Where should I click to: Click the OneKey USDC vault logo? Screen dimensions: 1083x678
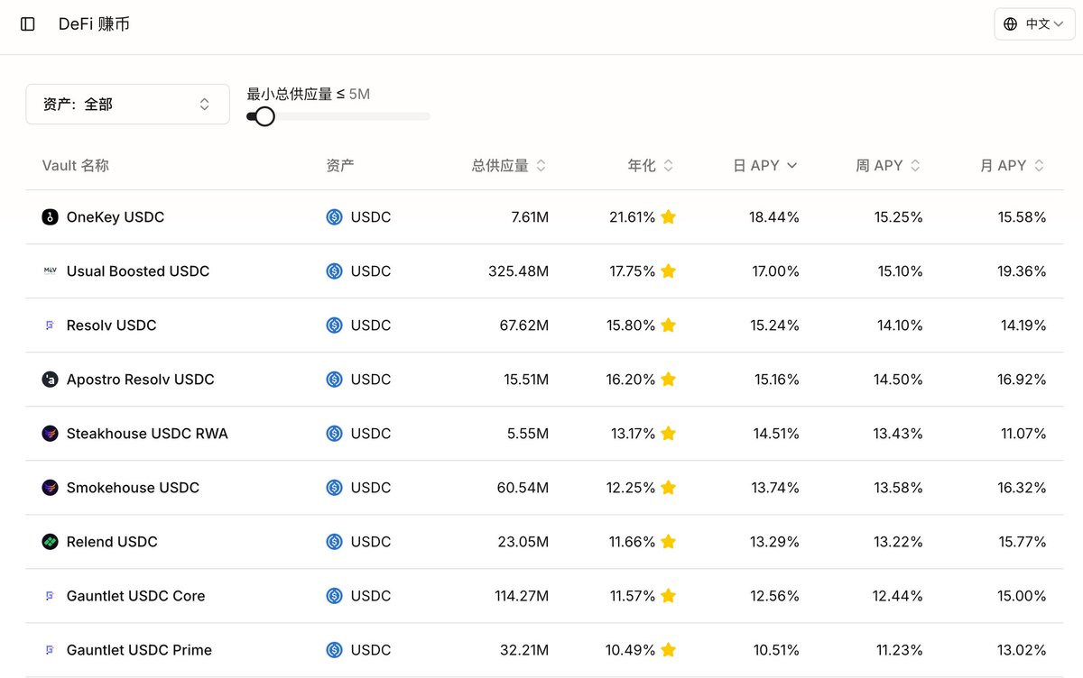(50, 217)
